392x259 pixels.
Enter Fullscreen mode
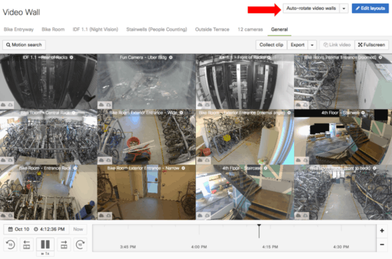[x=372, y=45]
